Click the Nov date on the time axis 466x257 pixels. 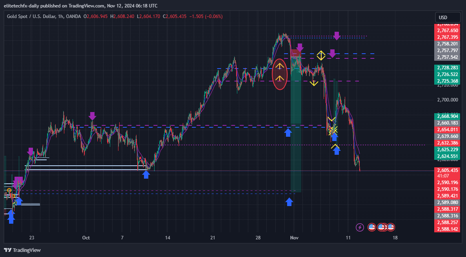pyautogui.click(x=294, y=238)
